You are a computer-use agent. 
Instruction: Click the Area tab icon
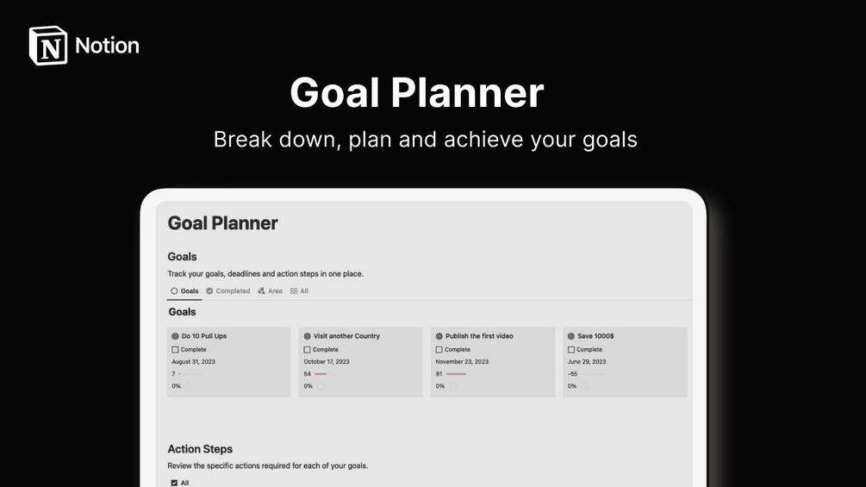click(261, 291)
